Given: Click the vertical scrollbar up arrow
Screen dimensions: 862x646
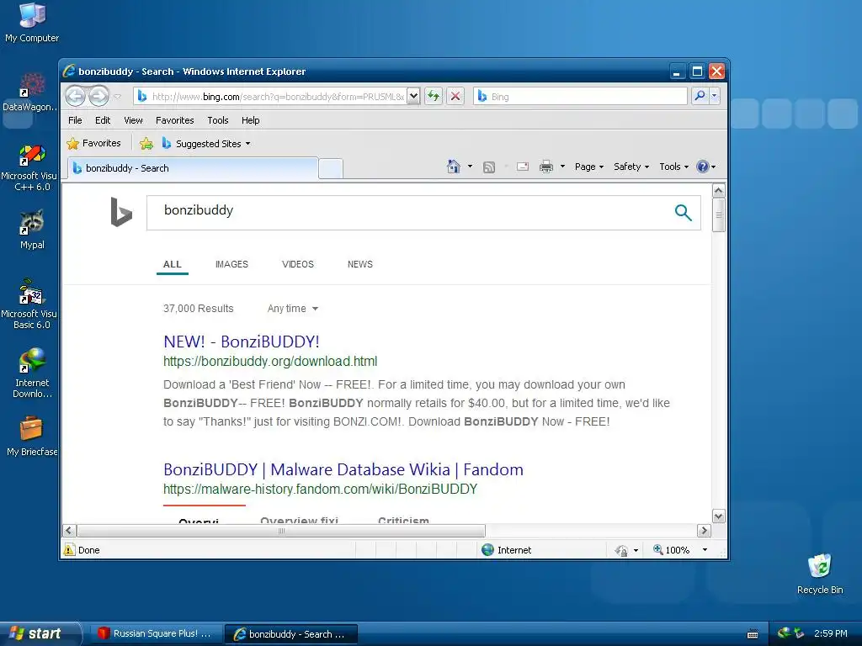Looking at the screenshot, I should point(719,191).
